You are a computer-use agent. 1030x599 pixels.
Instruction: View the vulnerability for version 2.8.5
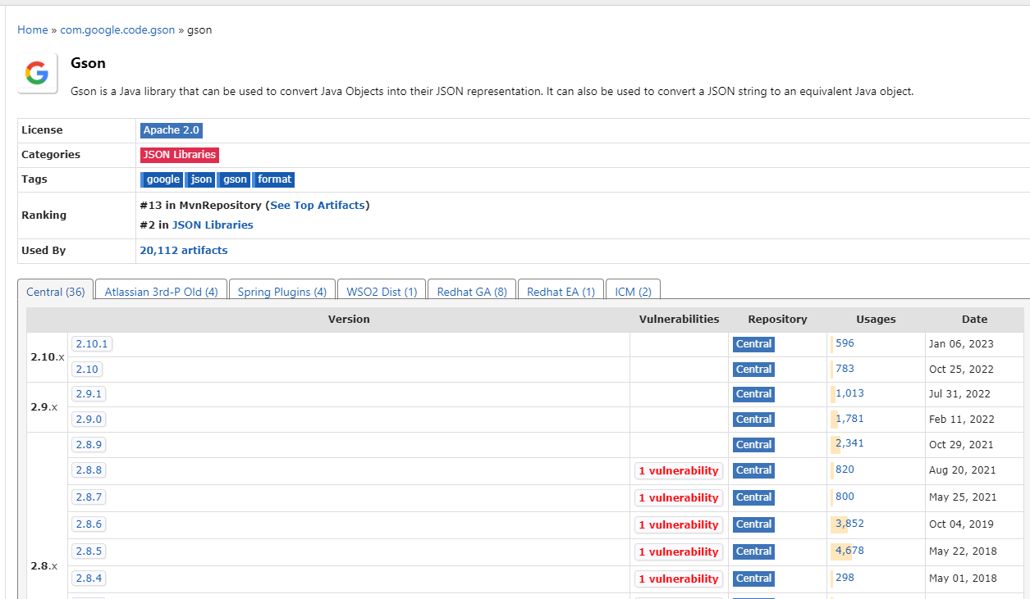pyautogui.click(x=679, y=552)
